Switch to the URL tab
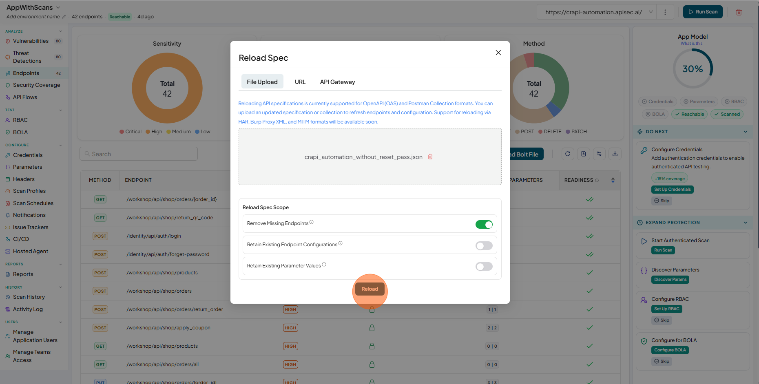 (300, 82)
